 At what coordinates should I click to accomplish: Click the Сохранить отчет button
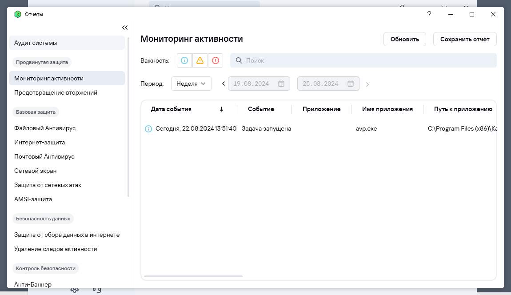(465, 39)
